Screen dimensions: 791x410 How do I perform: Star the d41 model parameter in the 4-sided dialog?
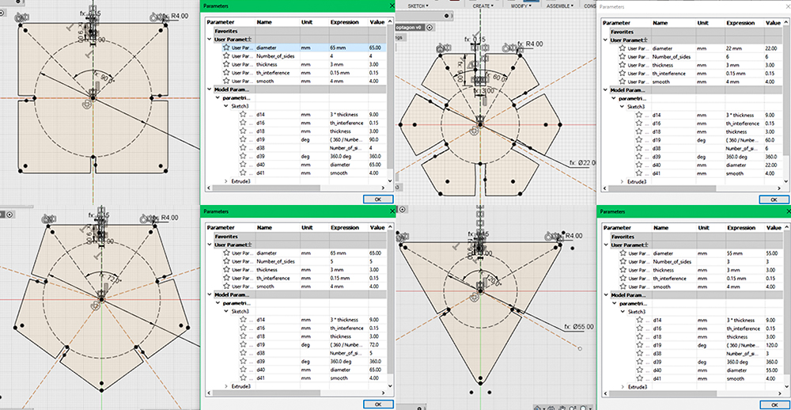pyautogui.click(x=243, y=173)
